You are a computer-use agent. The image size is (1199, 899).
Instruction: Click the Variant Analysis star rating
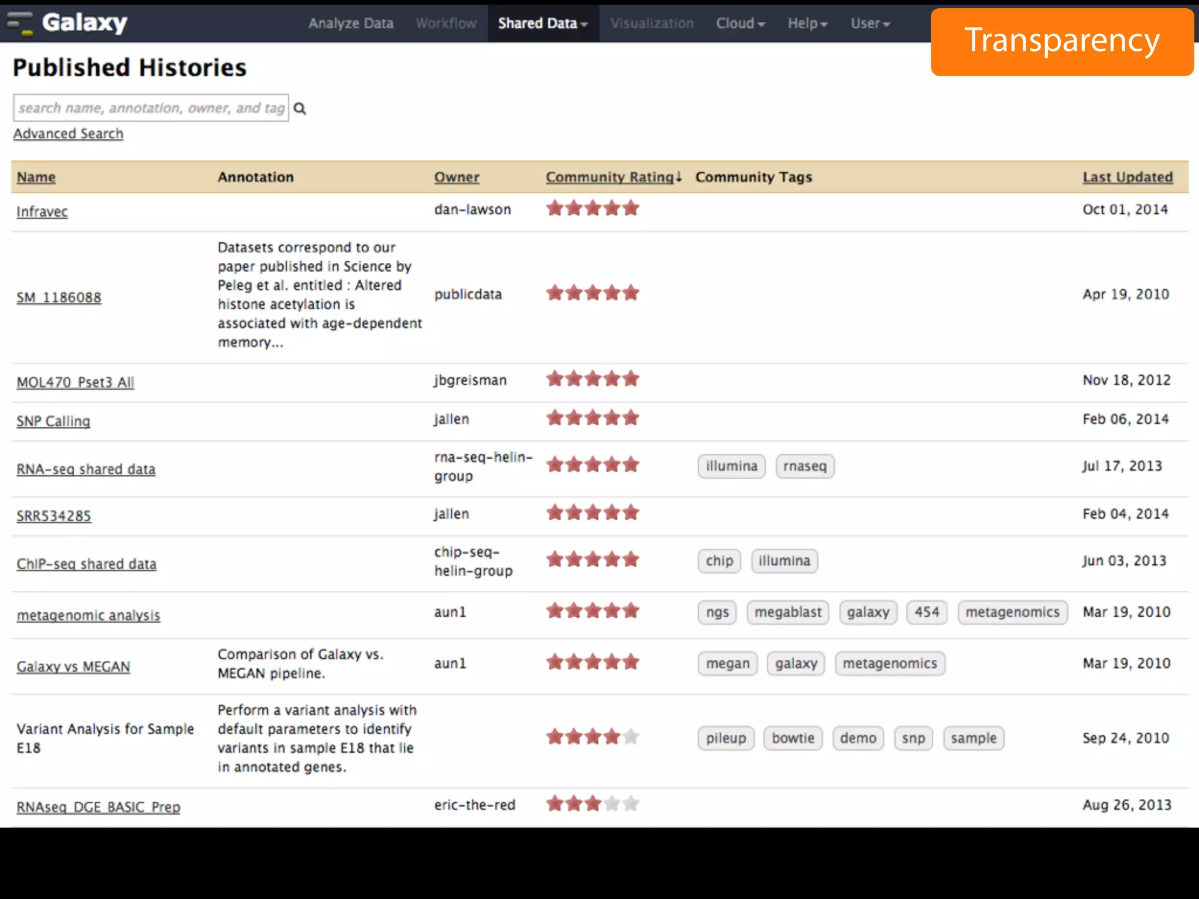tap(592, 737)
